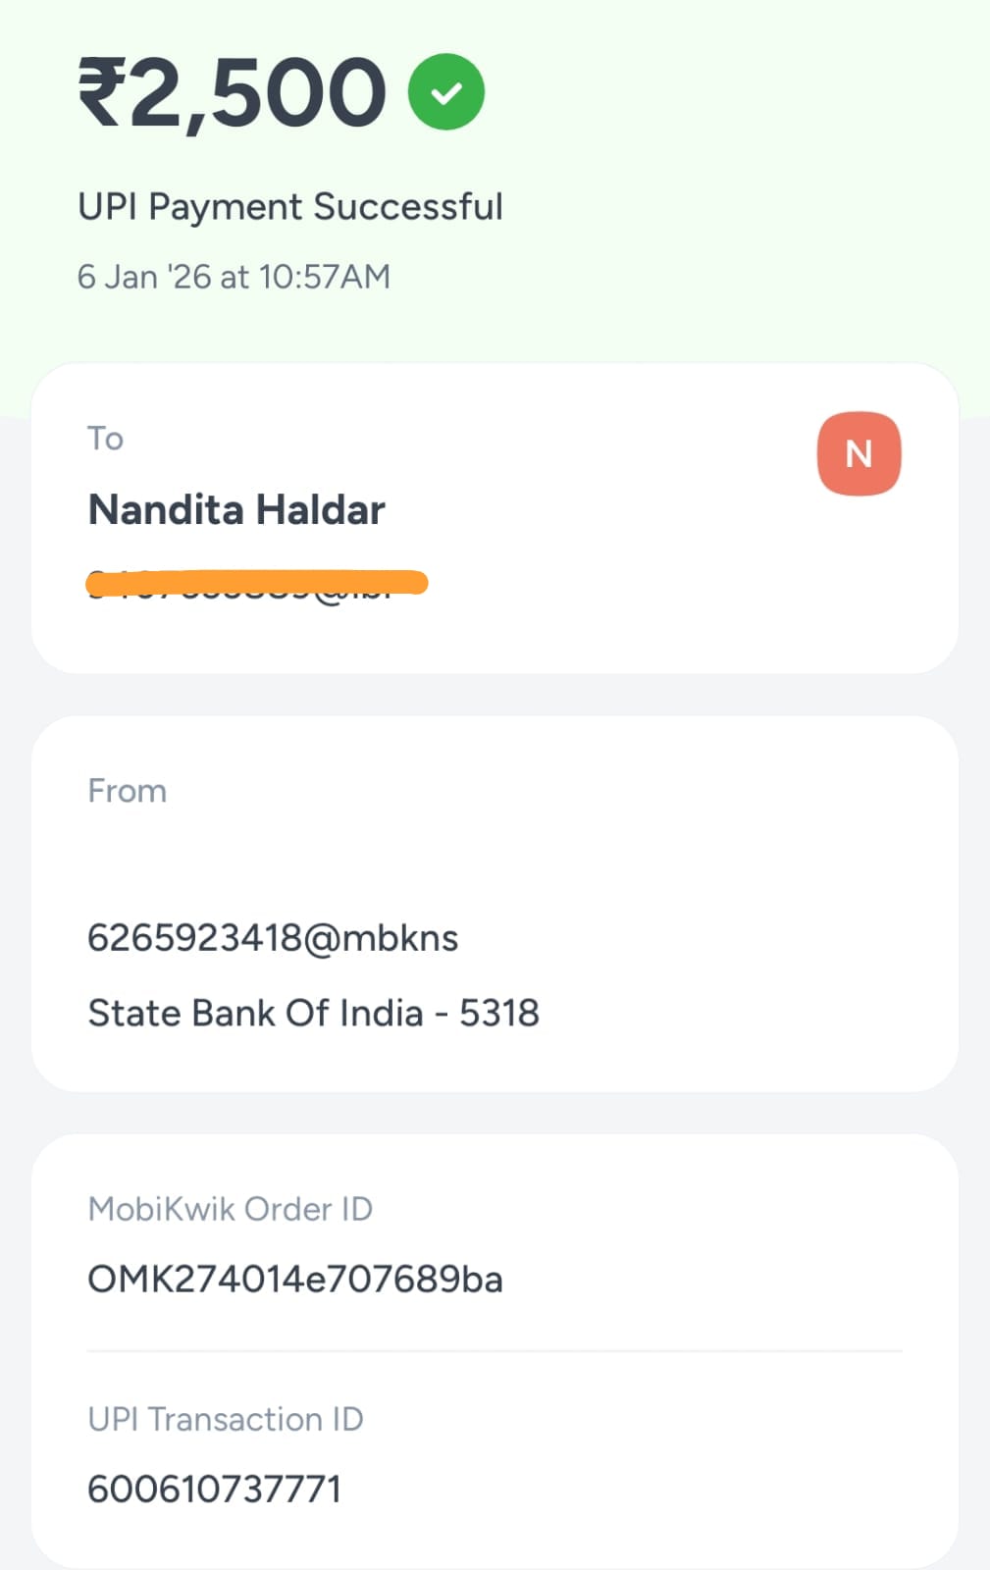Click the green success checkmark icon
990x1570 pixels.
tap(446, 92)
